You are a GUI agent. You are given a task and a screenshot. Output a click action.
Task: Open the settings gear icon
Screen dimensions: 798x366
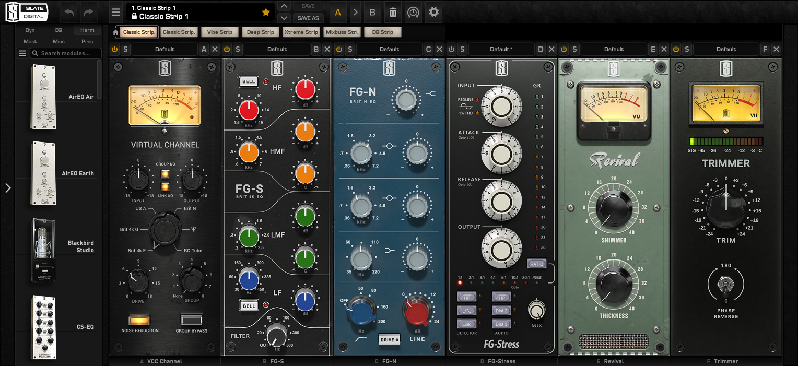click(433, 12)
